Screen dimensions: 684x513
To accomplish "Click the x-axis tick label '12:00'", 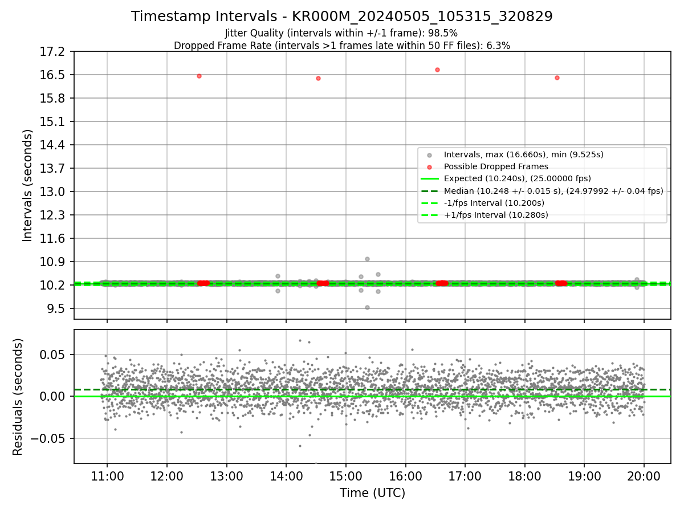I will (167, 476).
